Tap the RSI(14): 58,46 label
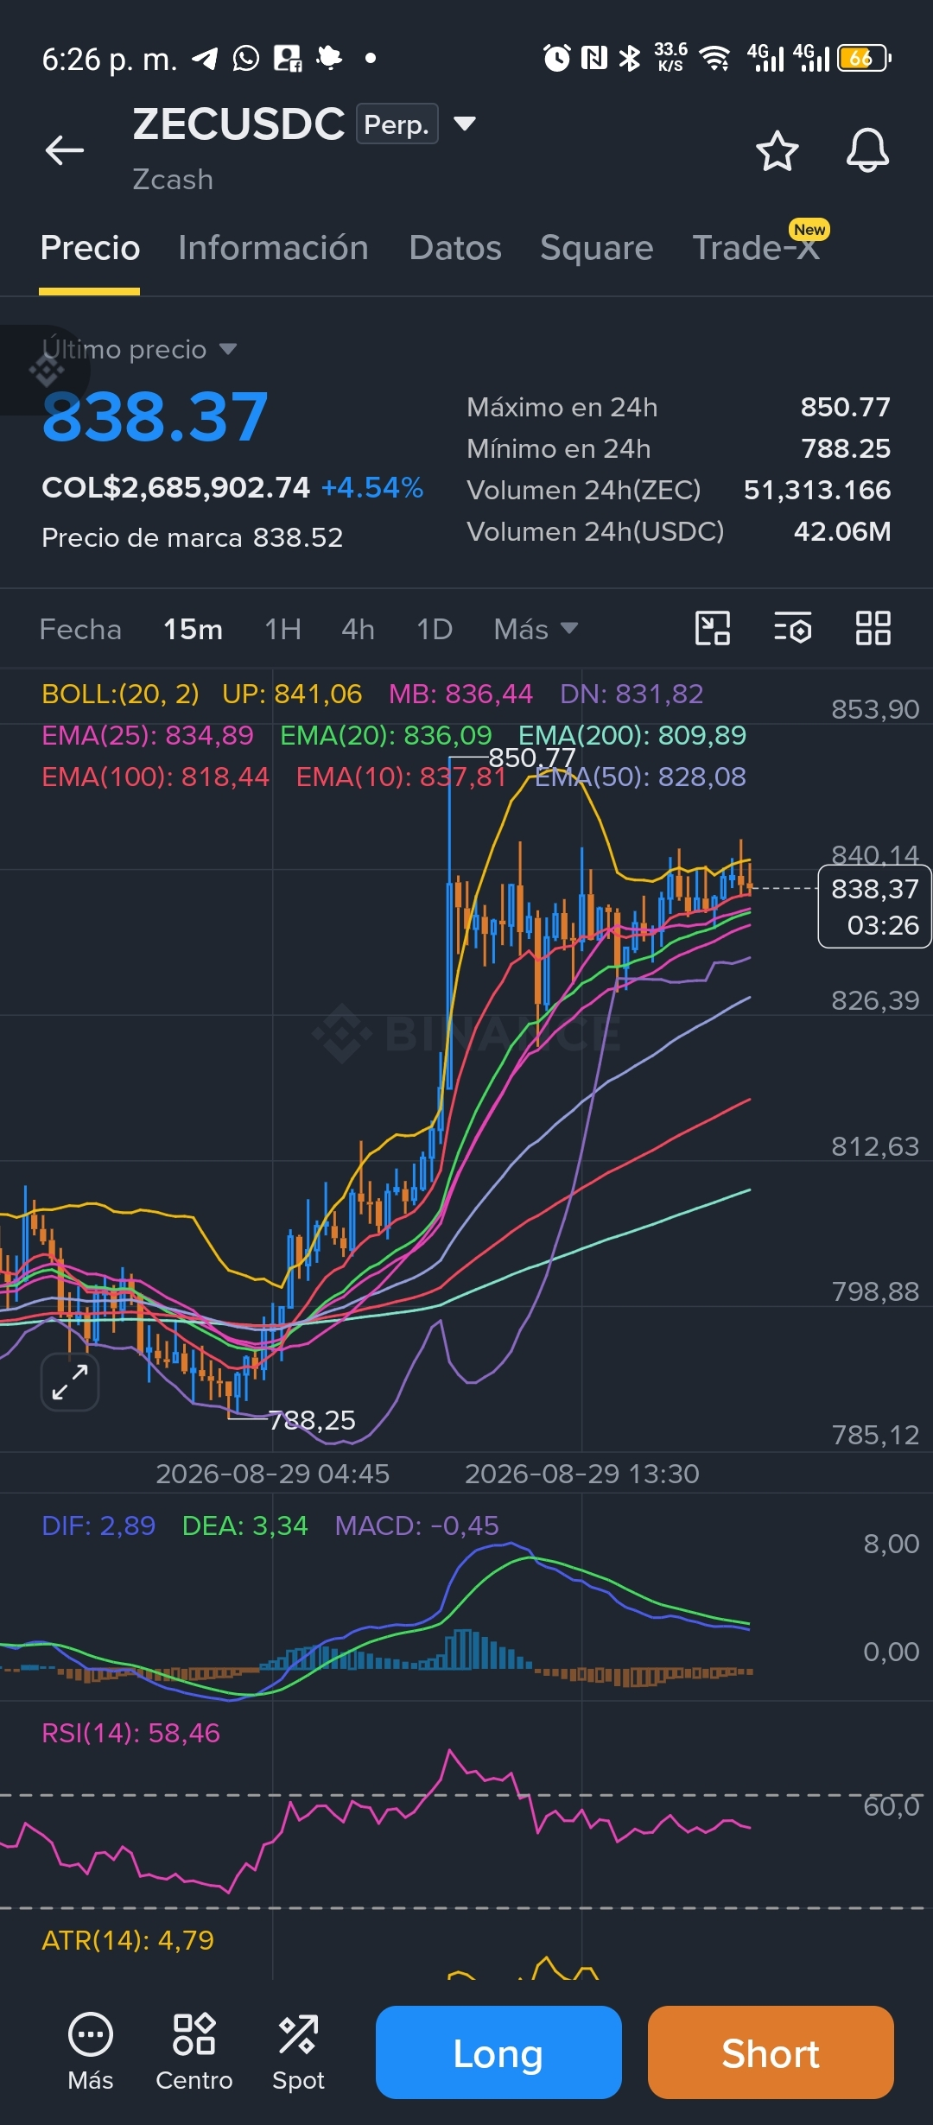933x2125 pixels. coord(130,1733)
